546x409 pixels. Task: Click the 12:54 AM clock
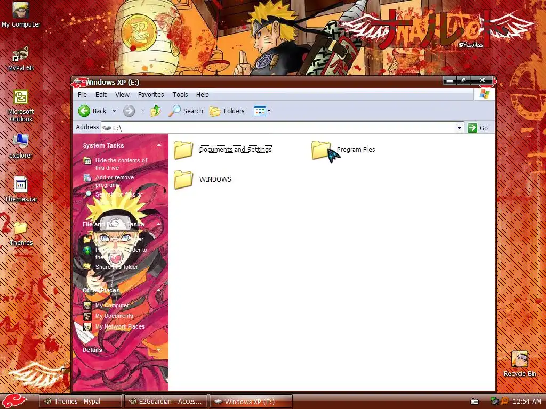tap(527, 402)
